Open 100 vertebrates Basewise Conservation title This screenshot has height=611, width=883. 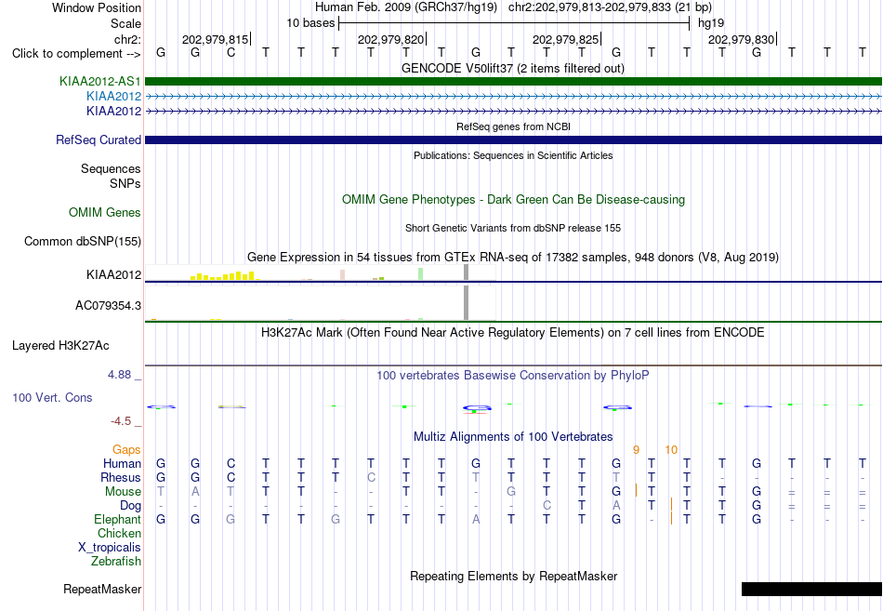click(x=513, y=376)
